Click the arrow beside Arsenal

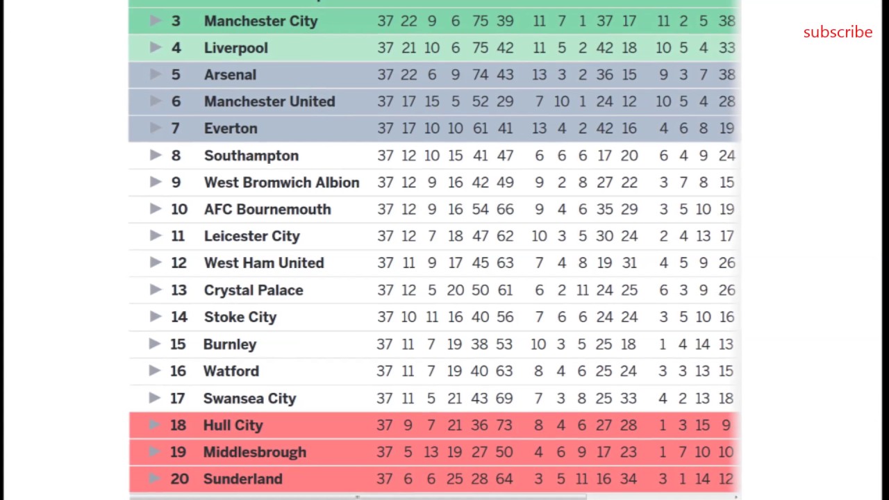[156, 74]
